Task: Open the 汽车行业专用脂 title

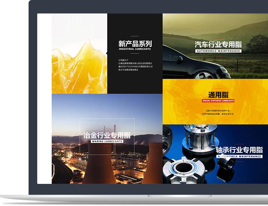Action: point(218,45)
